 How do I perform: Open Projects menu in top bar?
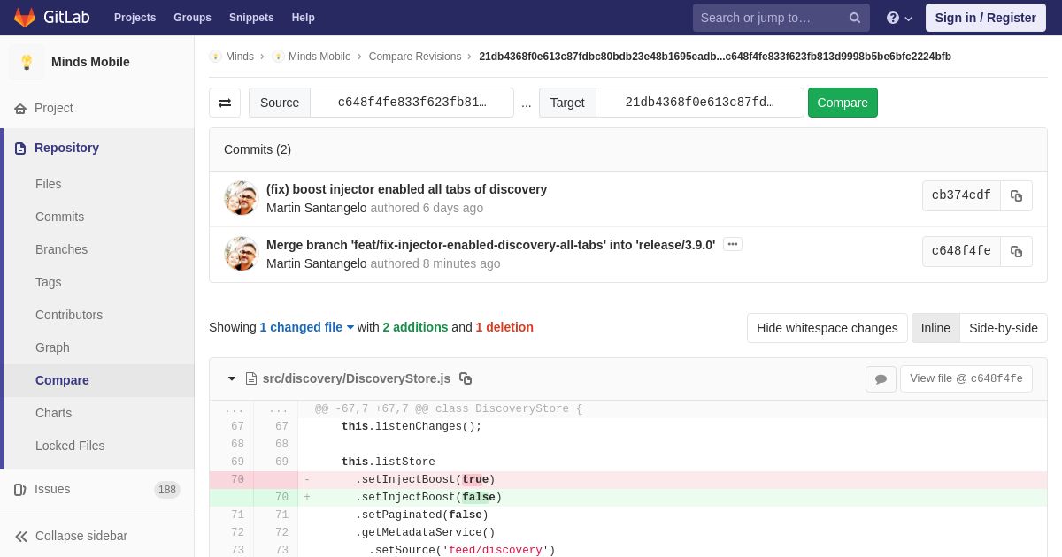(135, 18)
